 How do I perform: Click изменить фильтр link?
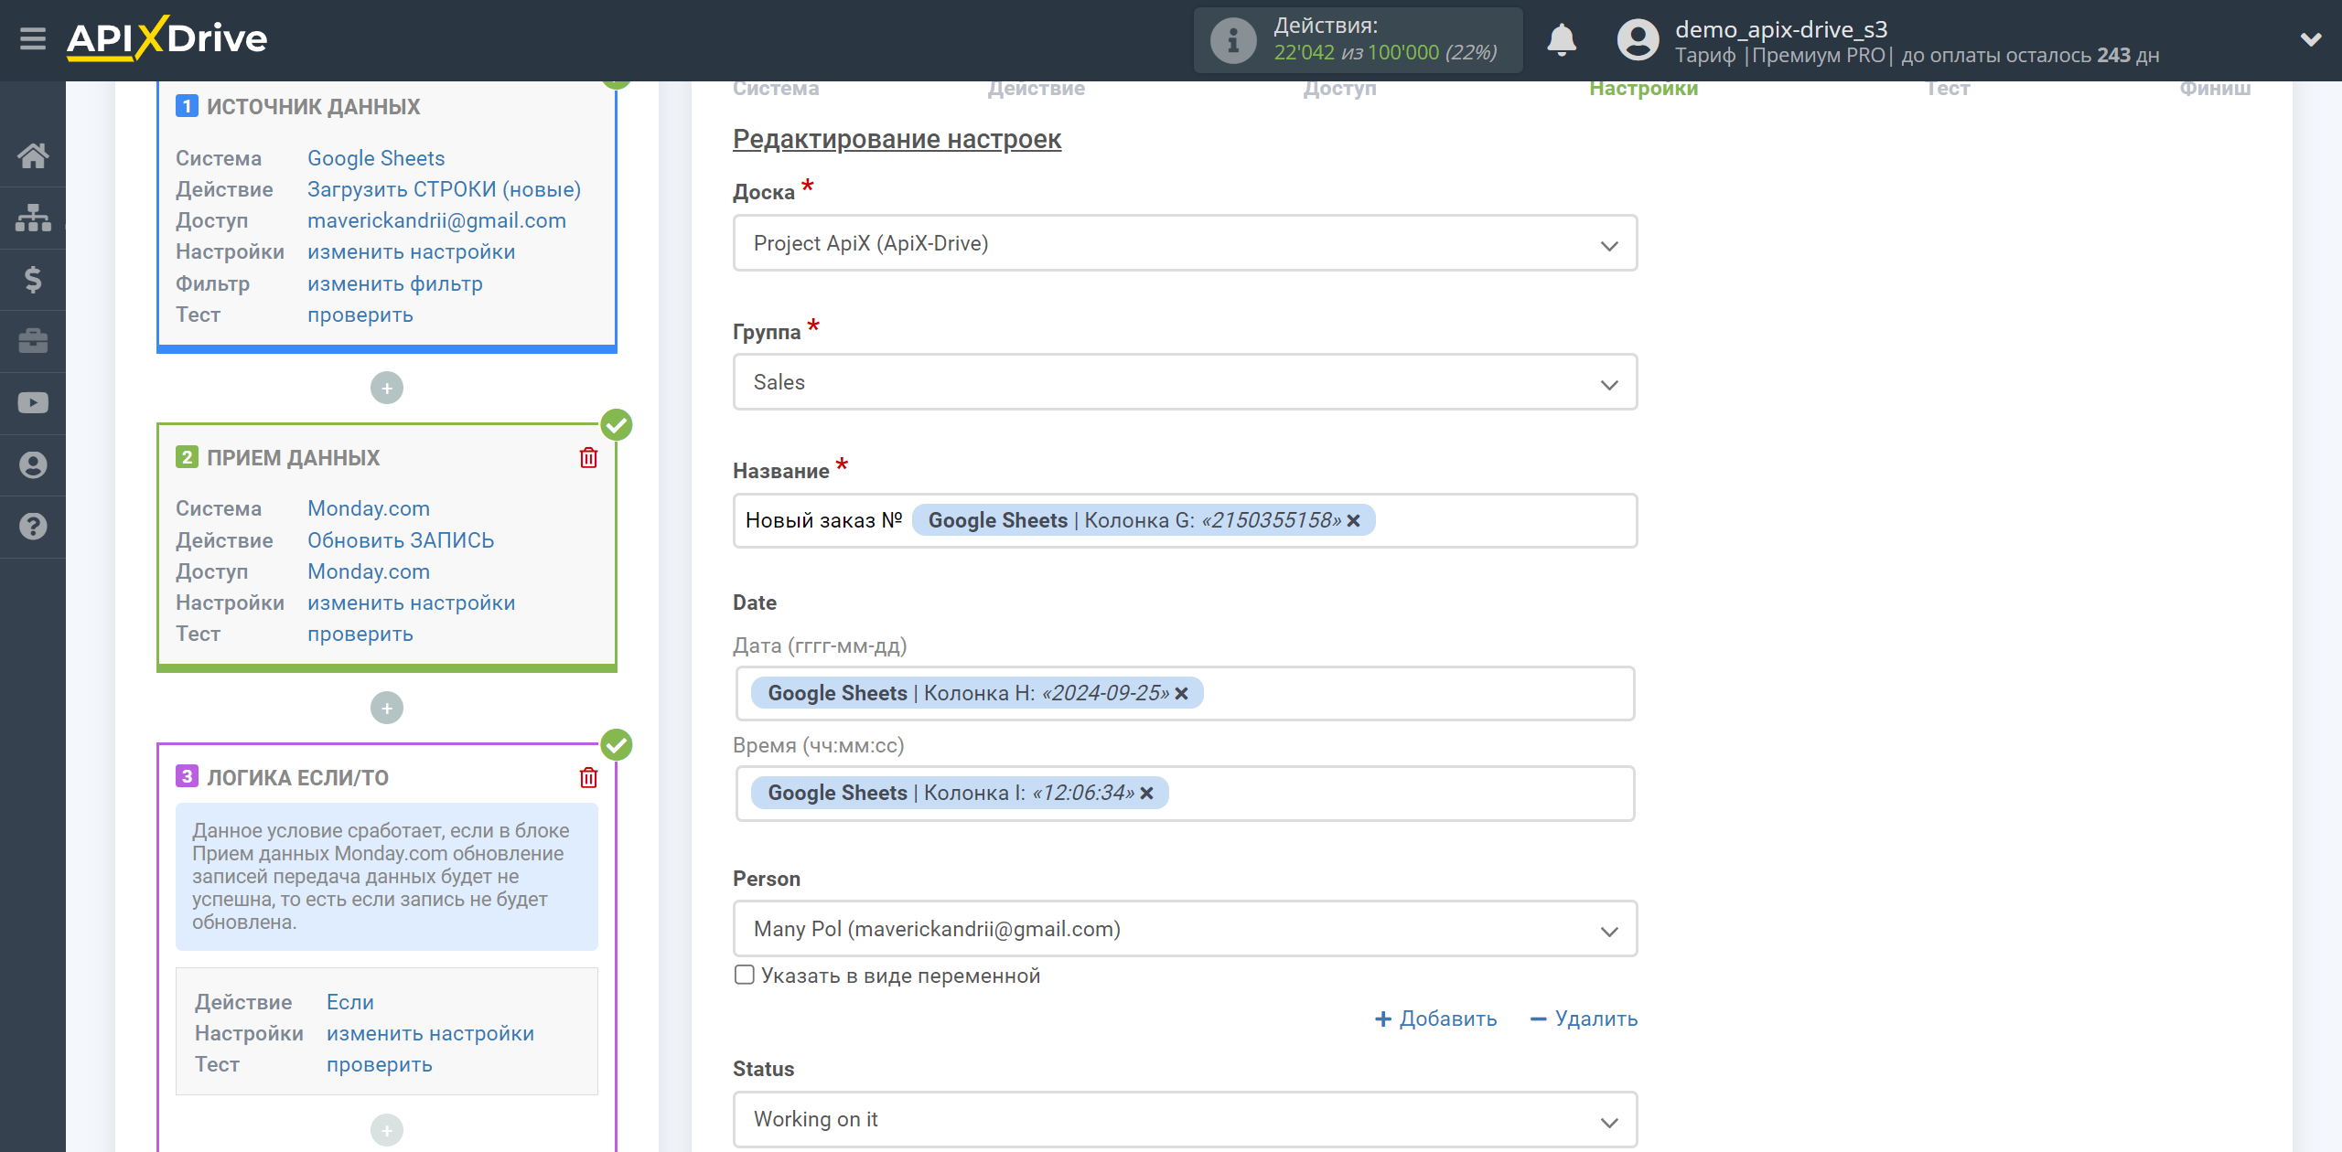[x=394, y=283]
